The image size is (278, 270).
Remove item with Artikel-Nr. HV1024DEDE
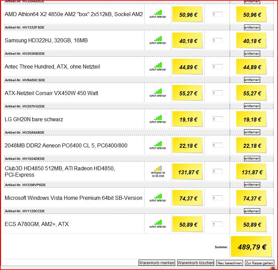pos(252,159)
